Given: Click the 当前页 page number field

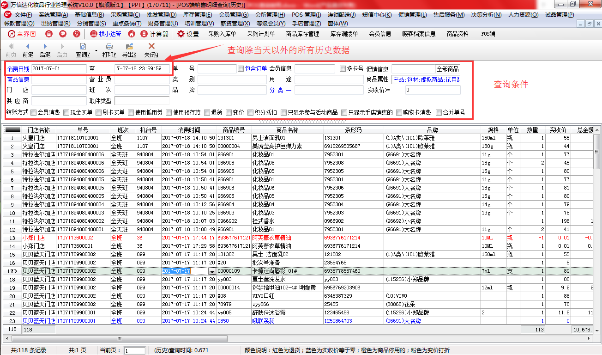Looking at the screenshot, I should (x=135, y=351).
